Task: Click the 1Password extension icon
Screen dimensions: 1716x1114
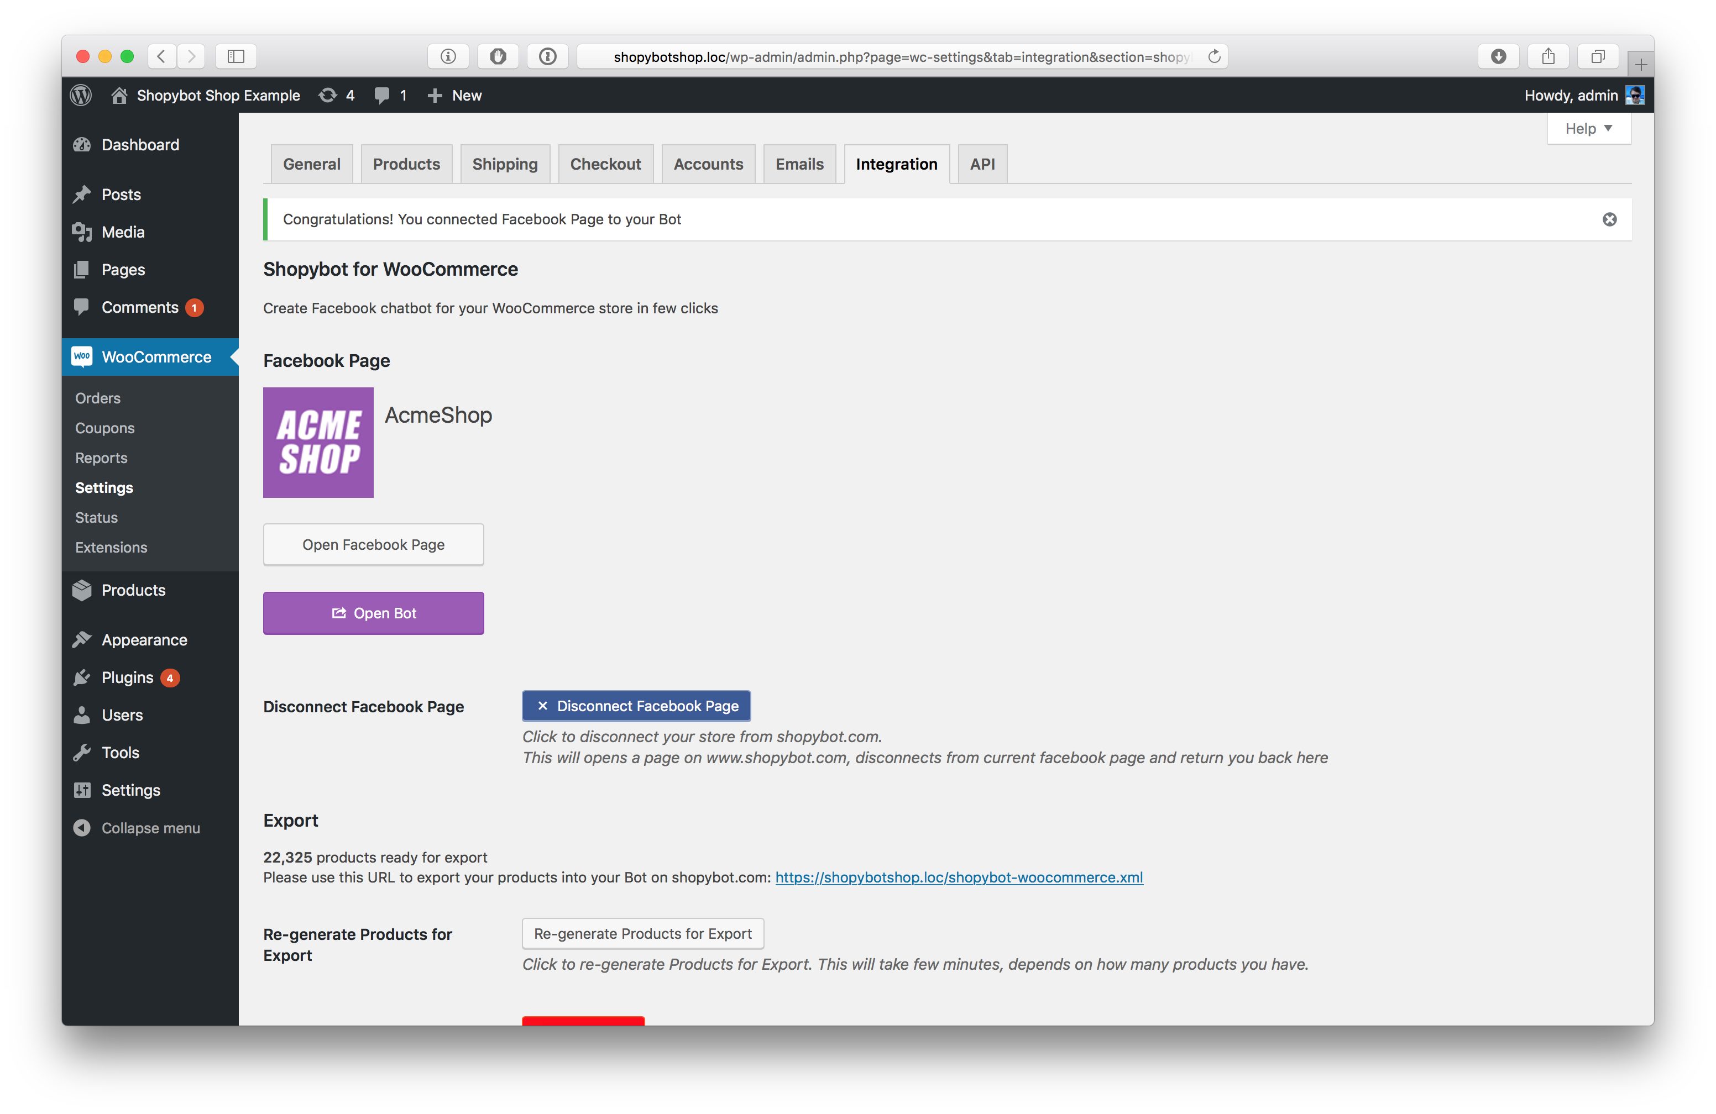Action: (547, 56)
